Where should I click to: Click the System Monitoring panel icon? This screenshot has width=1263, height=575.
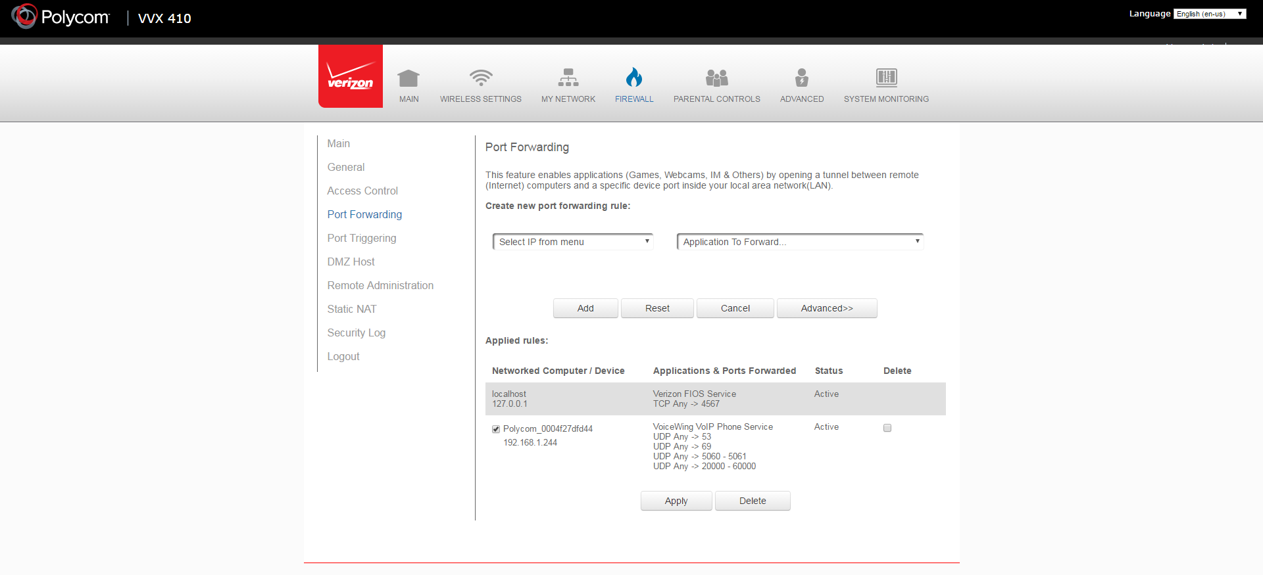click(x=887, y=78)
